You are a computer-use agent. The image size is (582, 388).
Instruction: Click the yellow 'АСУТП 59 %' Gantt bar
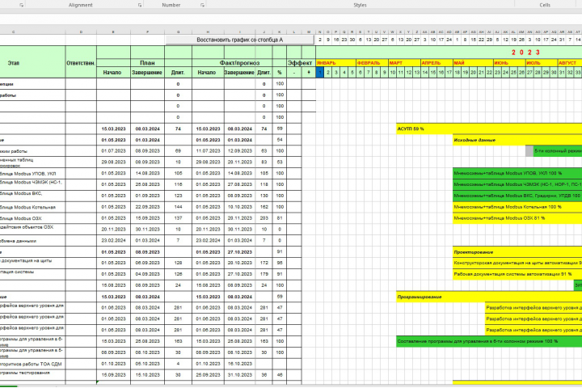[489, 129]
